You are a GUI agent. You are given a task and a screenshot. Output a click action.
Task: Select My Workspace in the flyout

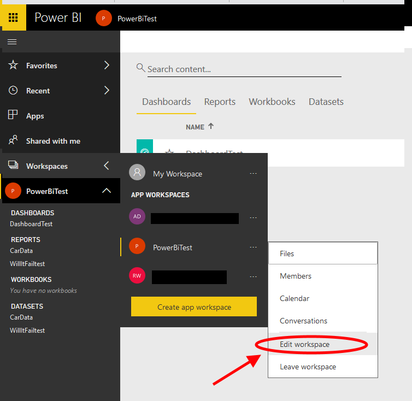point(178,174)
